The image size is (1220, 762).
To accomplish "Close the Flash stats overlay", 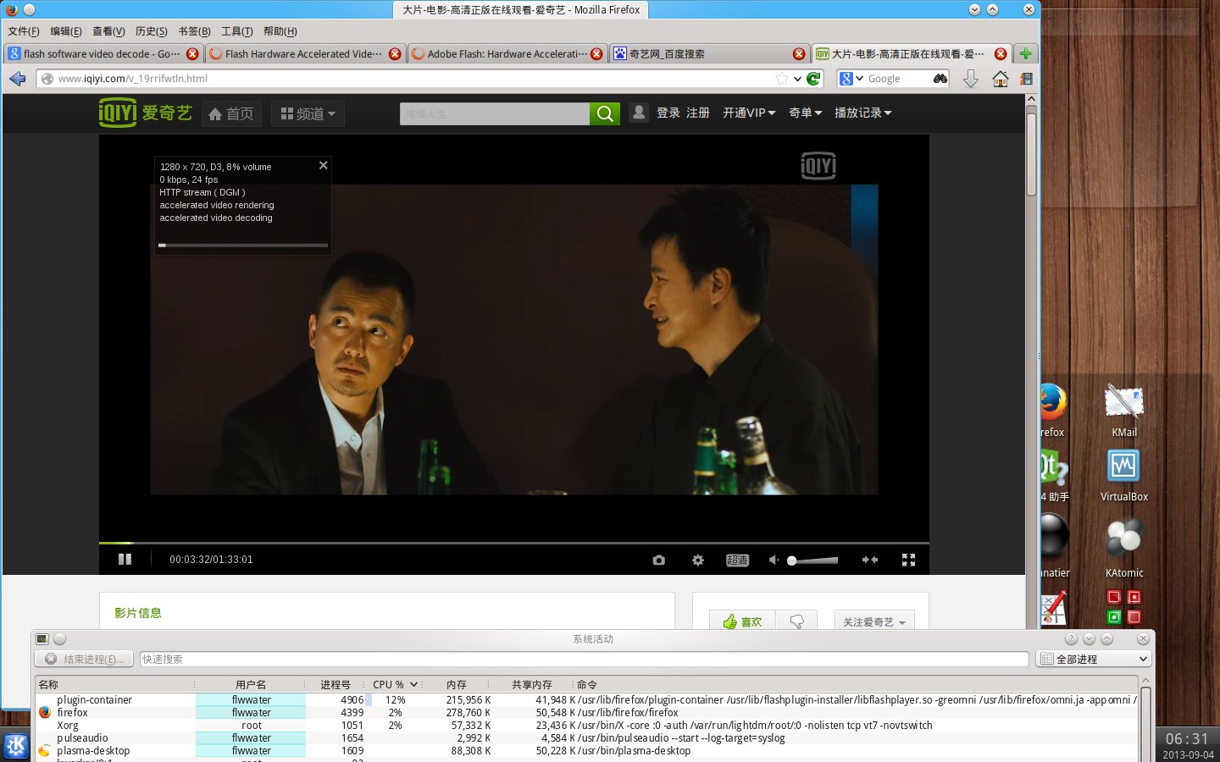I will click(323, 165).
